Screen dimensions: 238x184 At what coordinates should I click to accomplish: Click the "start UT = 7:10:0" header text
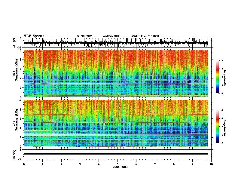(x=145, y=36)
